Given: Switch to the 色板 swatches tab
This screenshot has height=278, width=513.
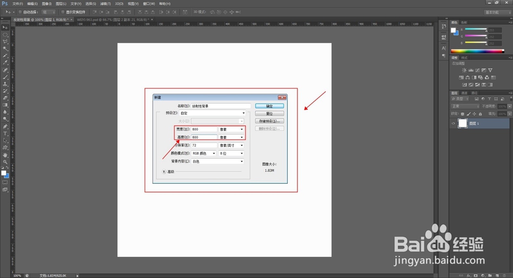Looking at the screenshot, I should click(x=464, y=23).
